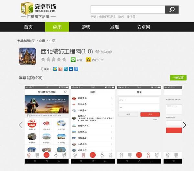This screenshot has width=194, height=171.
Task: Click the green 一键举报 button
Action: coord(178,78)
